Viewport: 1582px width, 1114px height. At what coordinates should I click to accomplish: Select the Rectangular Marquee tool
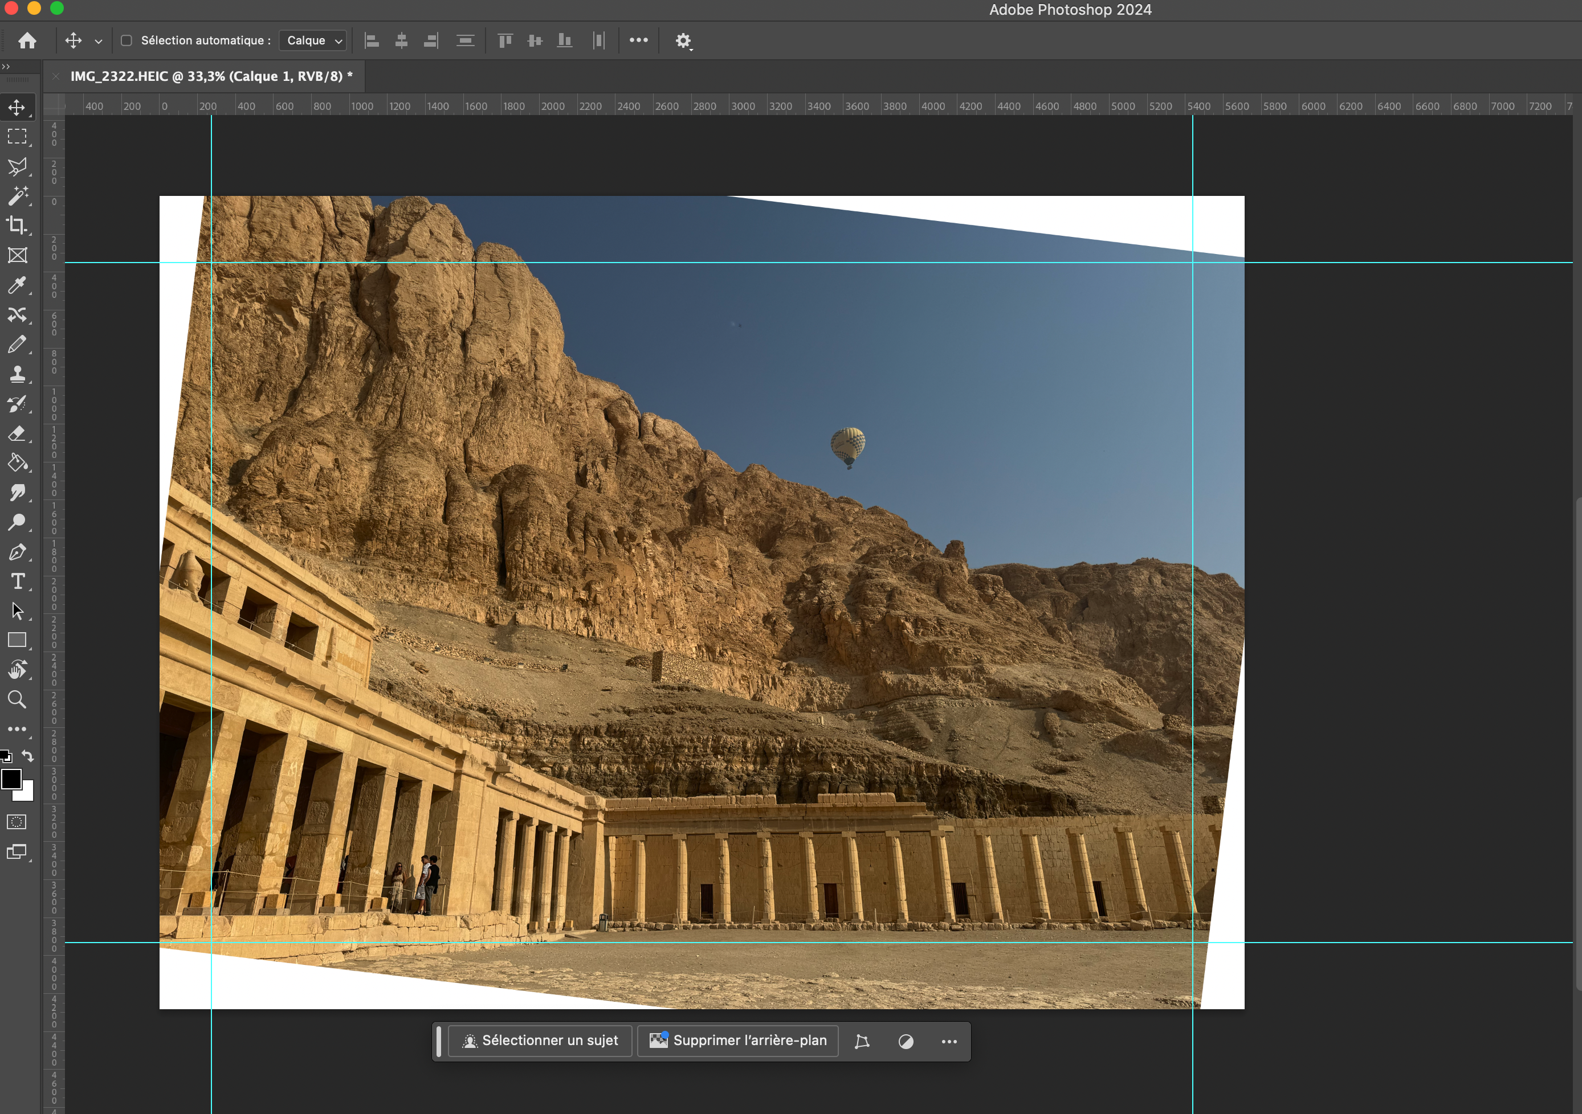pos(17,136)
